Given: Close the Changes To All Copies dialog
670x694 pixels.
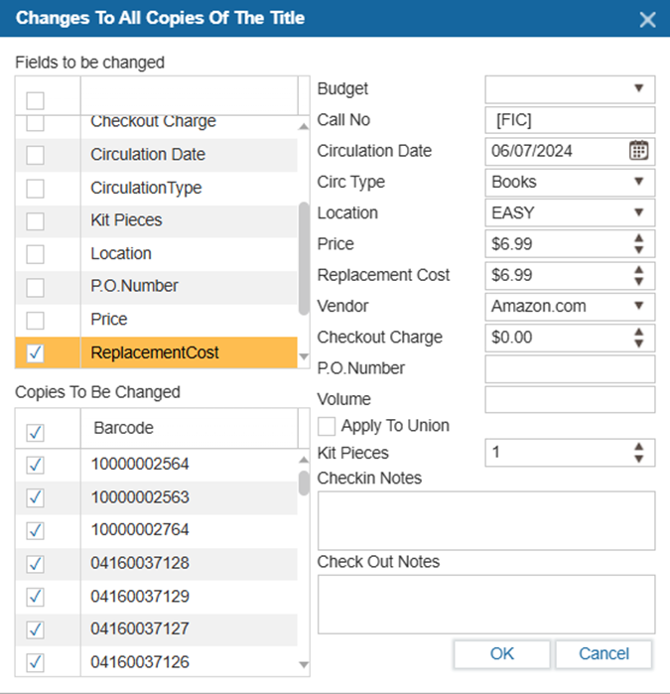Looking at the screenshot, I should (x=647, y=20).
